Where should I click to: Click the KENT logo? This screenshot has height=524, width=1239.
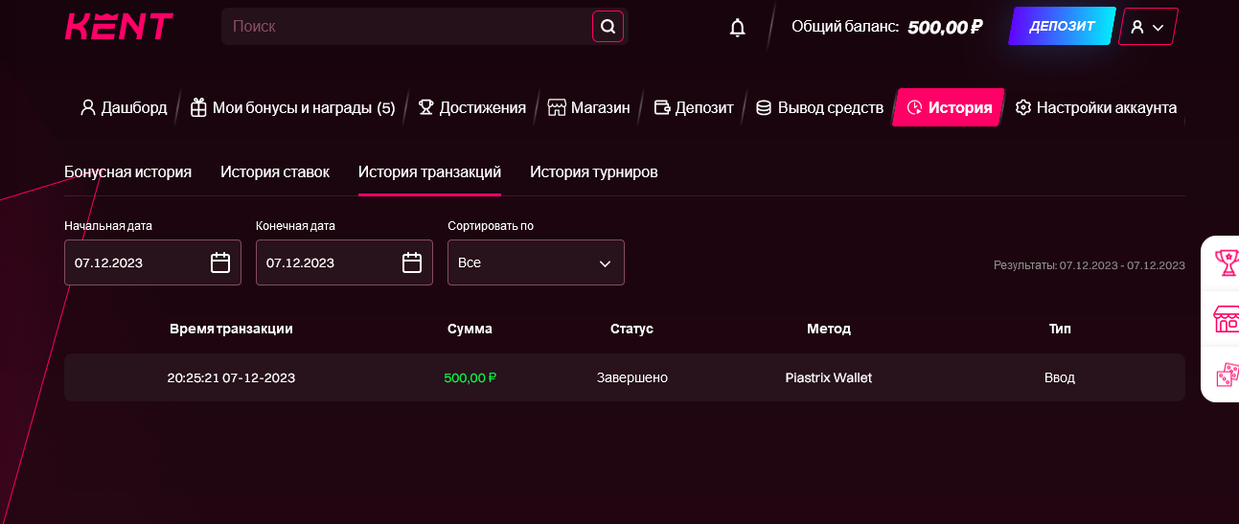119,27
